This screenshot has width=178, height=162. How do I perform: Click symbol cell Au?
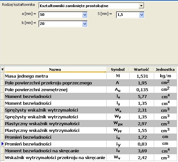point(118,90)
